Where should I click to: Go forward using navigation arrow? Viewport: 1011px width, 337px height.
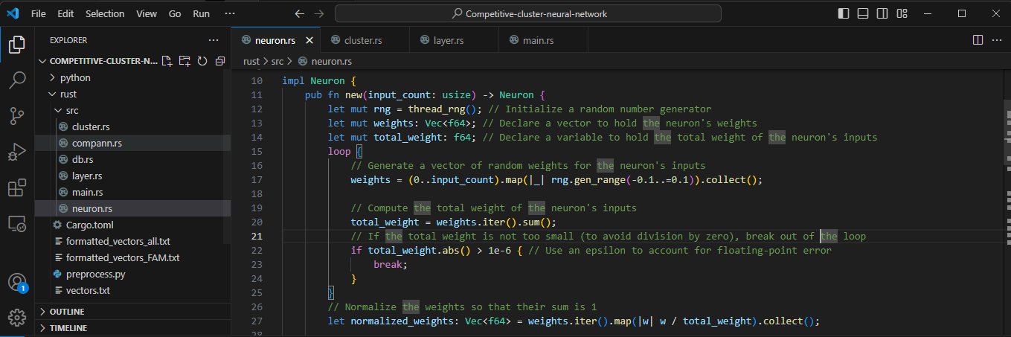point(319,13)
